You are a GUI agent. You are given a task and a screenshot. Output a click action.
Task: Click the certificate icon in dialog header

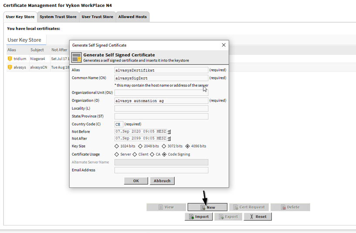(x=76, y=57)
